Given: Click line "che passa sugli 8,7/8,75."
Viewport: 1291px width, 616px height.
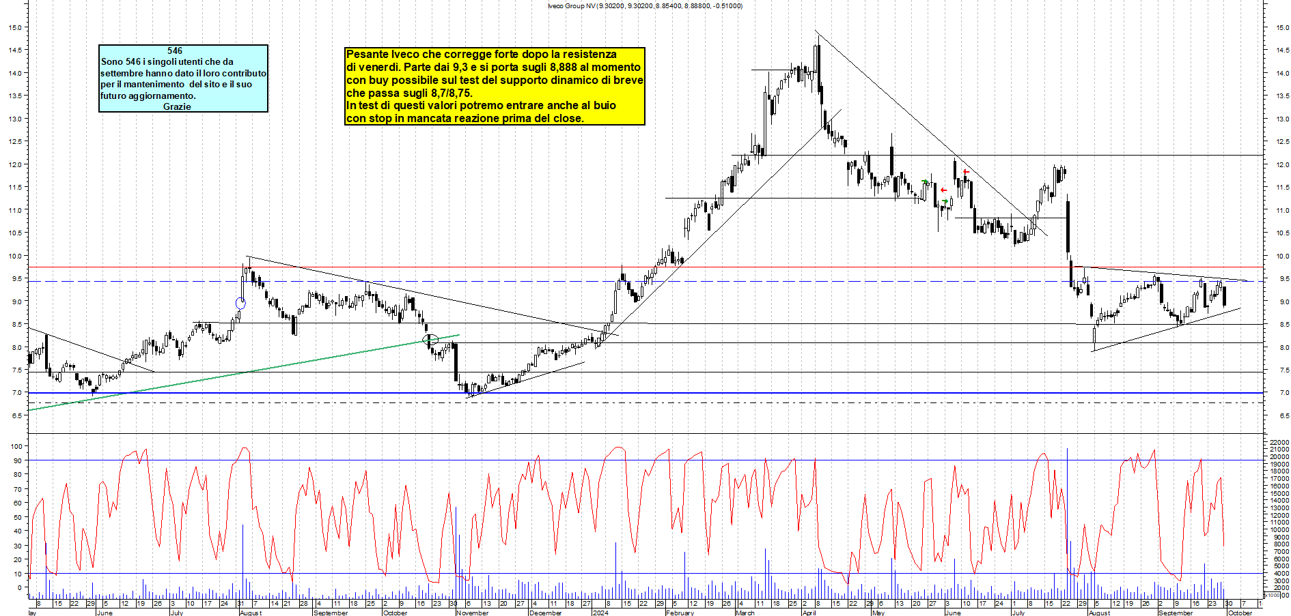Looking at the screenshot, I should click(x=409, y=93).
